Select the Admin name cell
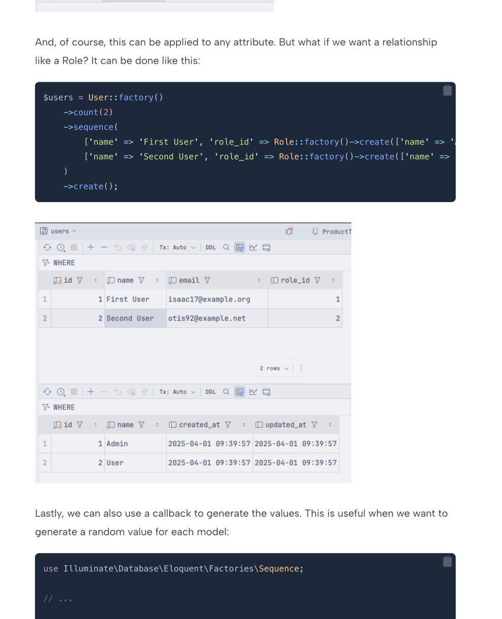502x619 pixels. click(x=136, y=444)
